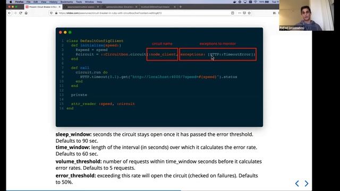Open the Apple menu
This screenshot has height=191, width=340.
(x=11, y=2)
